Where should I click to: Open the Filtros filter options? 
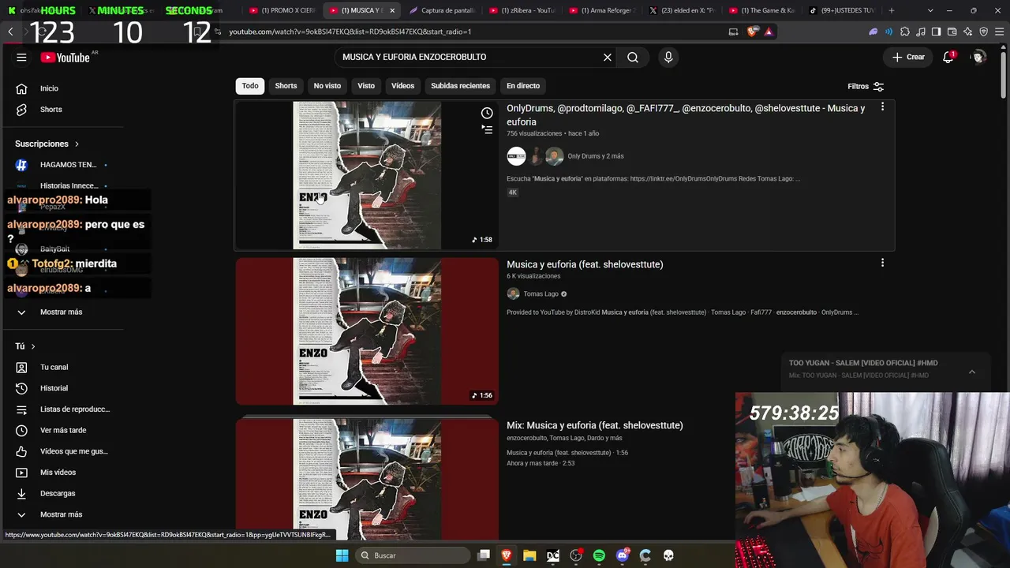pyautogui.click(x=866, y=87)
